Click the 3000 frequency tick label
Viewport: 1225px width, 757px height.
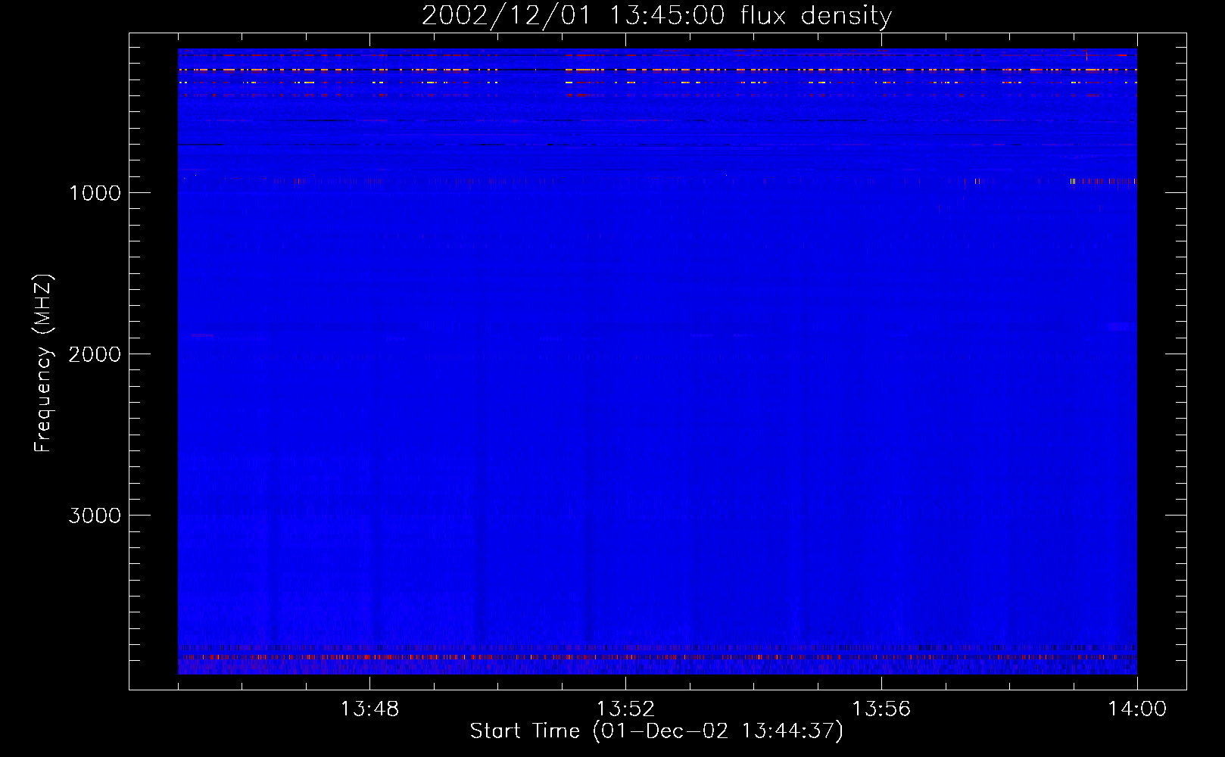(x=95, y=516)
